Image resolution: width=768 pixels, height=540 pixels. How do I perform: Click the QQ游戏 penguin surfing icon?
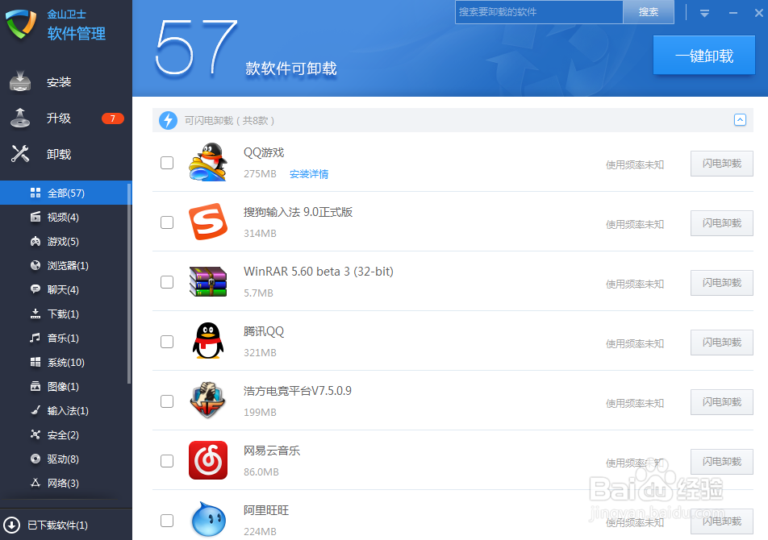click(208, 162)
